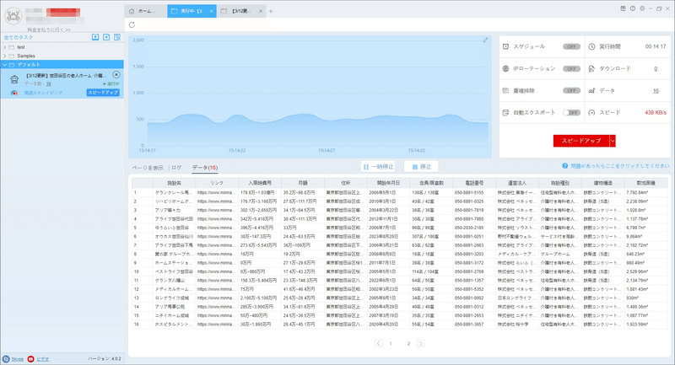675x365 pixels.
Task: Toggle the スケジュール OFF switch
Action: coord(572,46)
